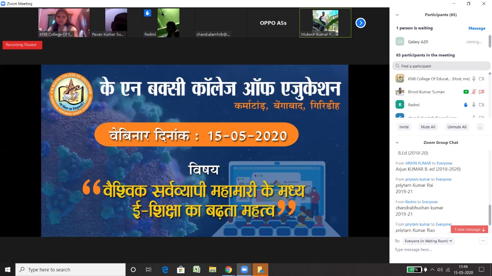Click the Zoom icon on the taskbar
The height and width of the screenshot is (276, 492).
coord(244,269)
